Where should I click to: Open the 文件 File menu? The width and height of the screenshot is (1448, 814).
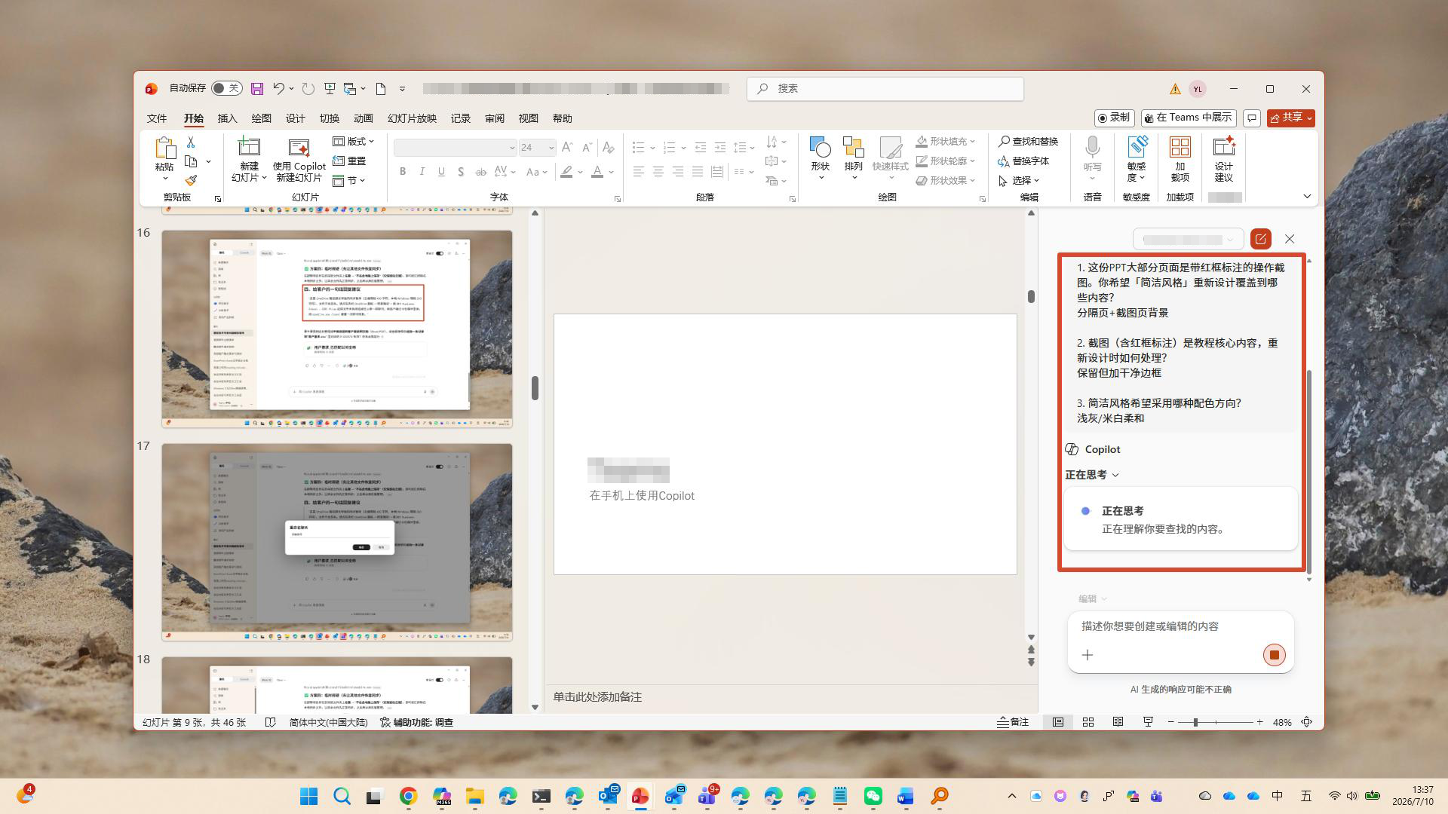pos(157,118)
